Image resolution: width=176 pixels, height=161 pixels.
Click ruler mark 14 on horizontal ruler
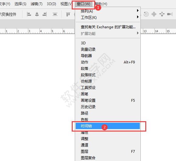click(157, 31)
